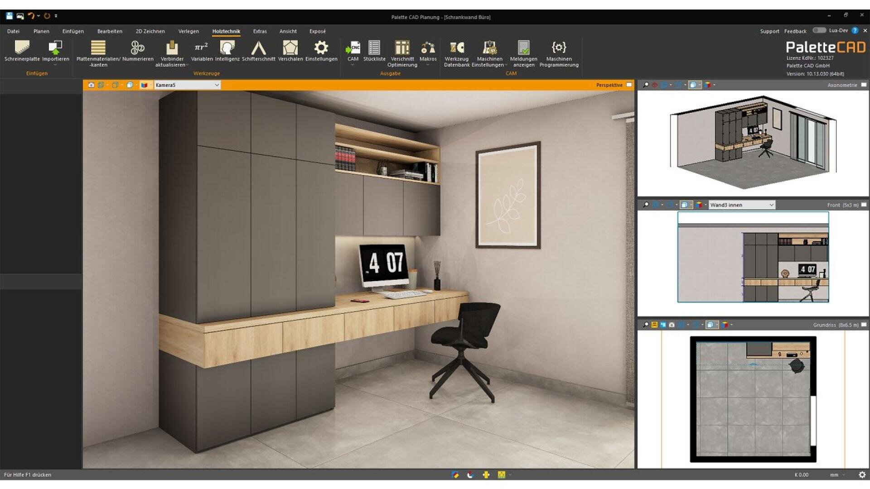
Task: Switch to the Bearbeiten tab
Action: point(110,31)
